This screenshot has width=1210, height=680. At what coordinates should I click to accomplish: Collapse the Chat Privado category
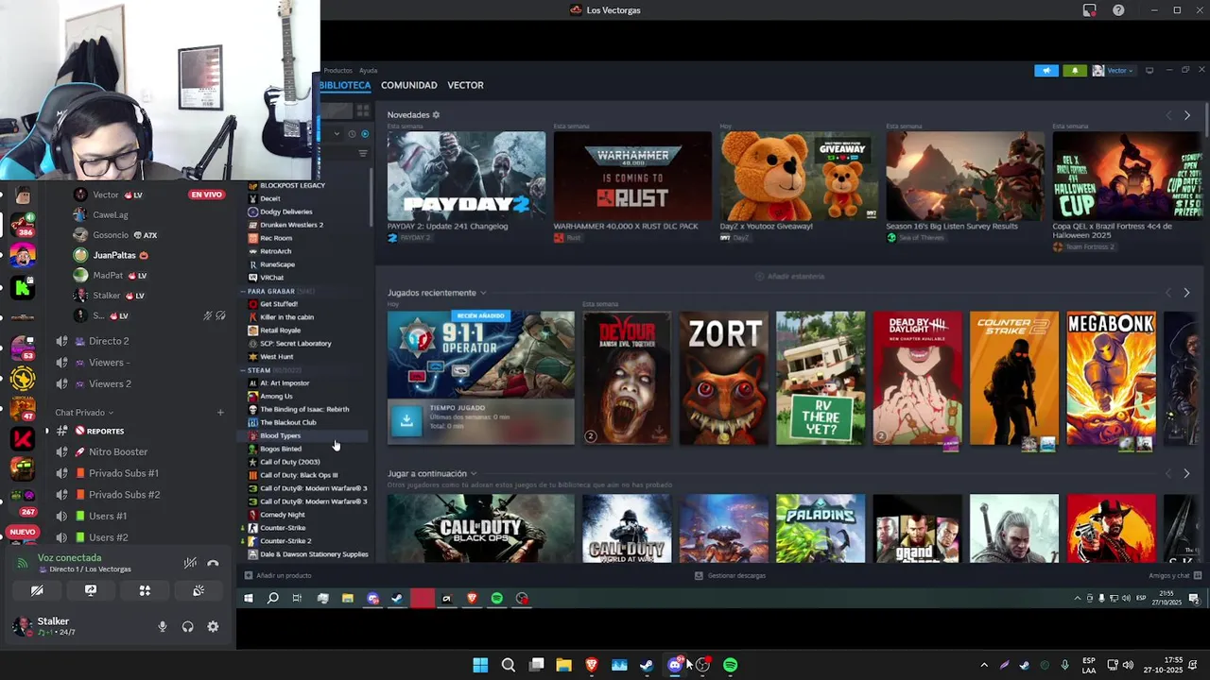(x=84, y=413)
